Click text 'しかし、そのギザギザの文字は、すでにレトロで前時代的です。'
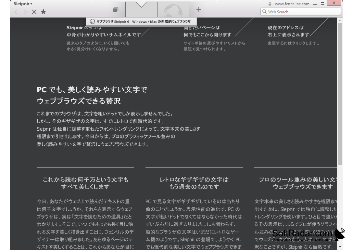353x250 pixels. pyautogui.click(x=101, y=121)
